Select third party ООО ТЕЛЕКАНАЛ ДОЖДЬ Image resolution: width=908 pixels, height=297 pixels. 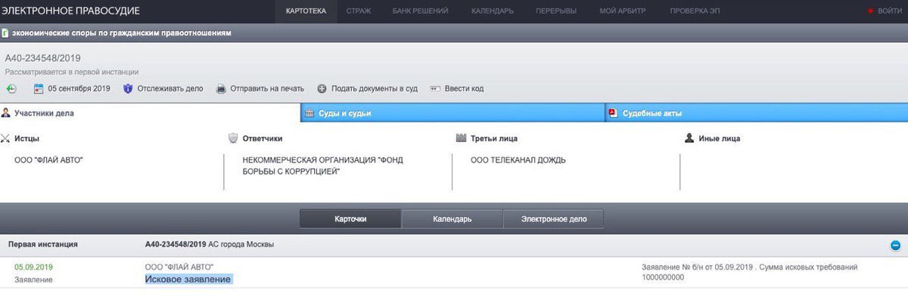tap(518, 160)
